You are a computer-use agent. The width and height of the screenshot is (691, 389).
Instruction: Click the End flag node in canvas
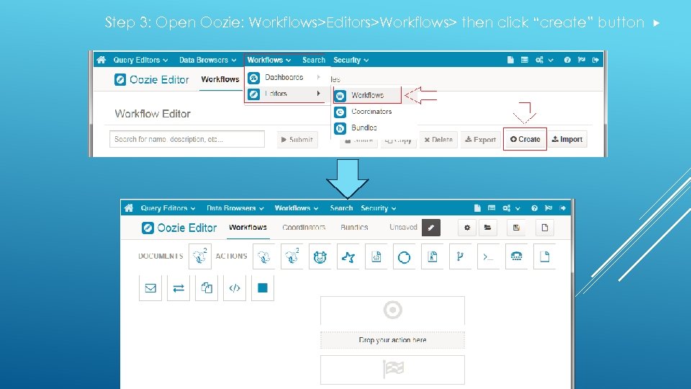pyautogui.click(x=392, y=370)
